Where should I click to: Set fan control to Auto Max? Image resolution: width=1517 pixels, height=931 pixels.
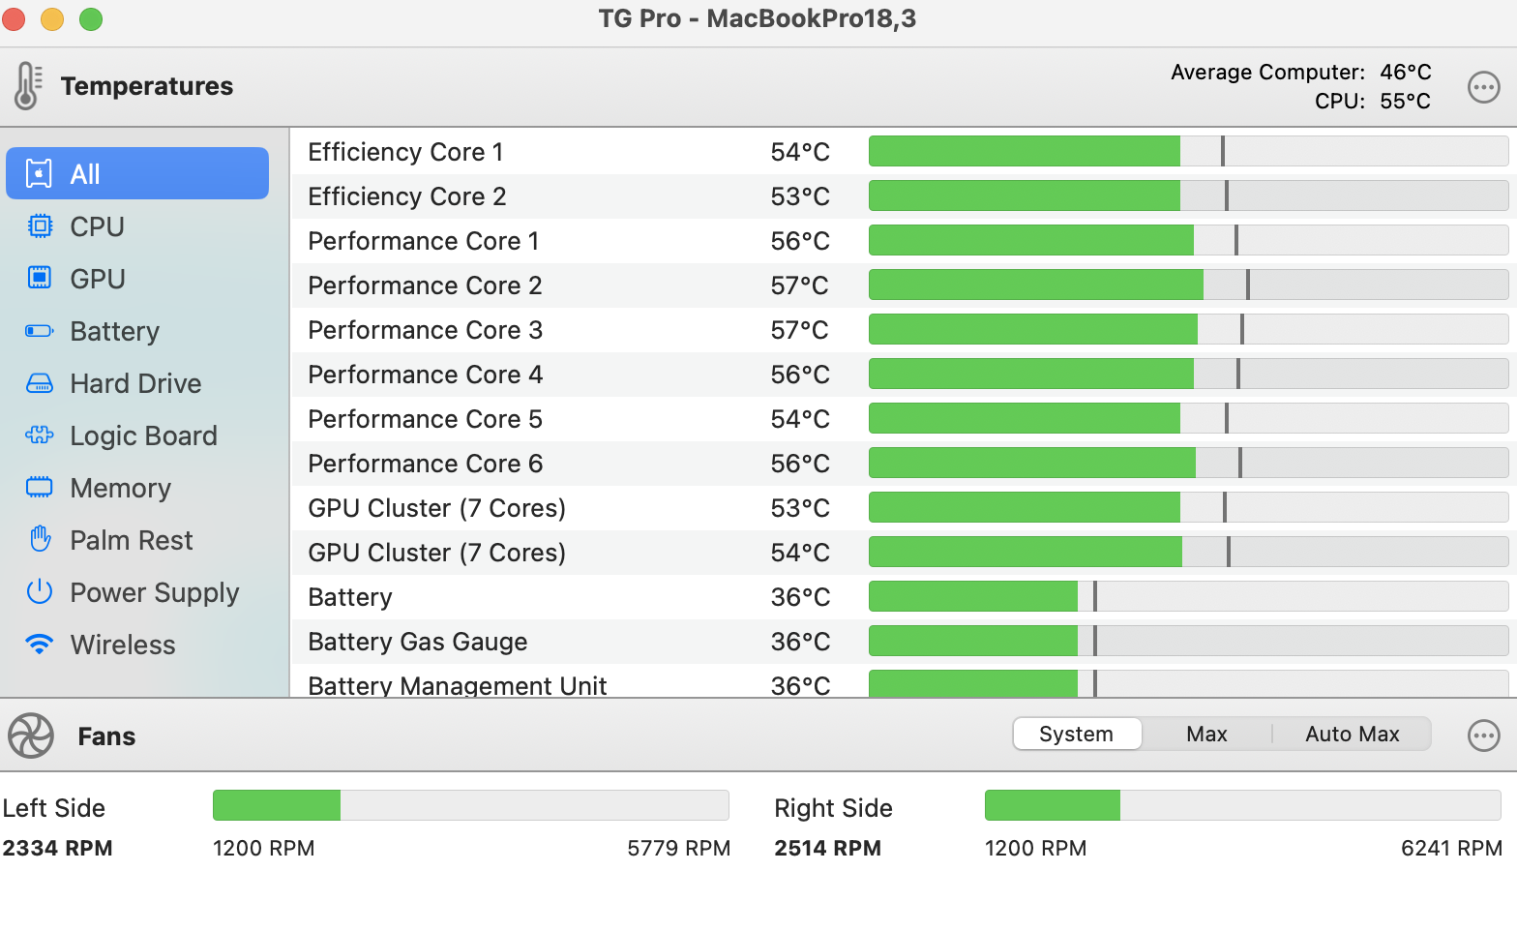[1352, 735]
